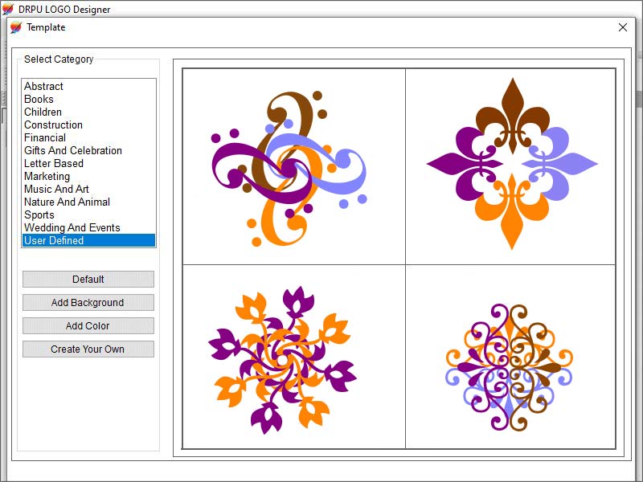643x482 pixels.
Task: Choose Nature And Animal category
Action: click(x=68, y=202)
